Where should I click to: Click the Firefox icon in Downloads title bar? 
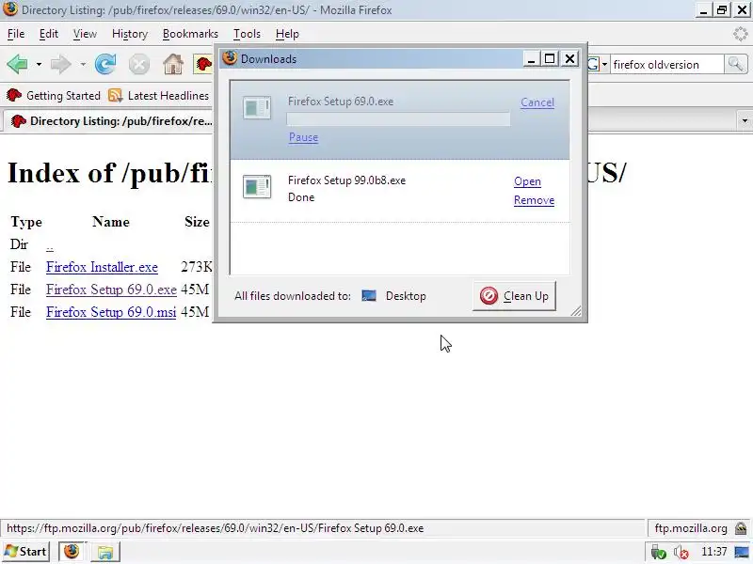(x=230, y=58)
